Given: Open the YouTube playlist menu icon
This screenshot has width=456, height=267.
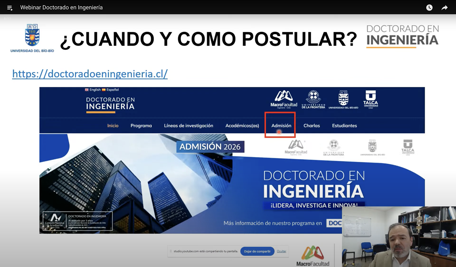Looking at the screenshot, I should [9, 8].
